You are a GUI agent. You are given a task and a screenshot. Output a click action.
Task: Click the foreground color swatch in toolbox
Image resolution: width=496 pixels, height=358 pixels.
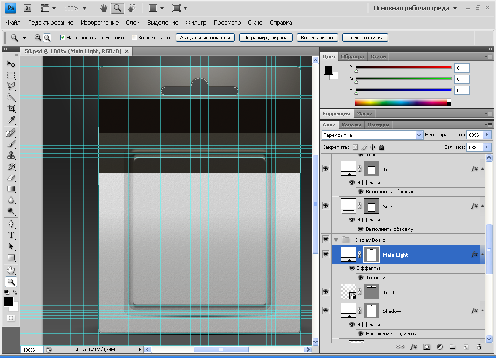[9, 302]
